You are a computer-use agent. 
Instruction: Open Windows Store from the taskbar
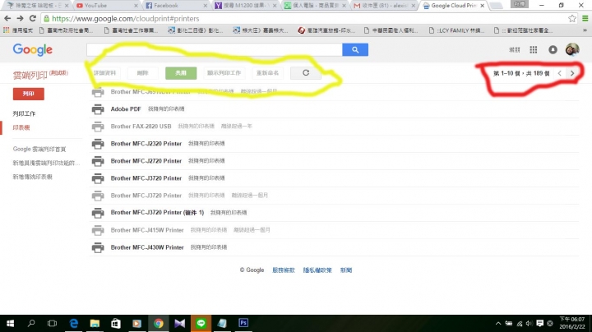click(116, 323)
